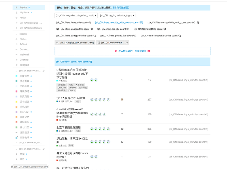Click the 跳蚤市场 category color swatch
Image resolution: width=227 pixels, height=170 pixels.
click(16, 91)
